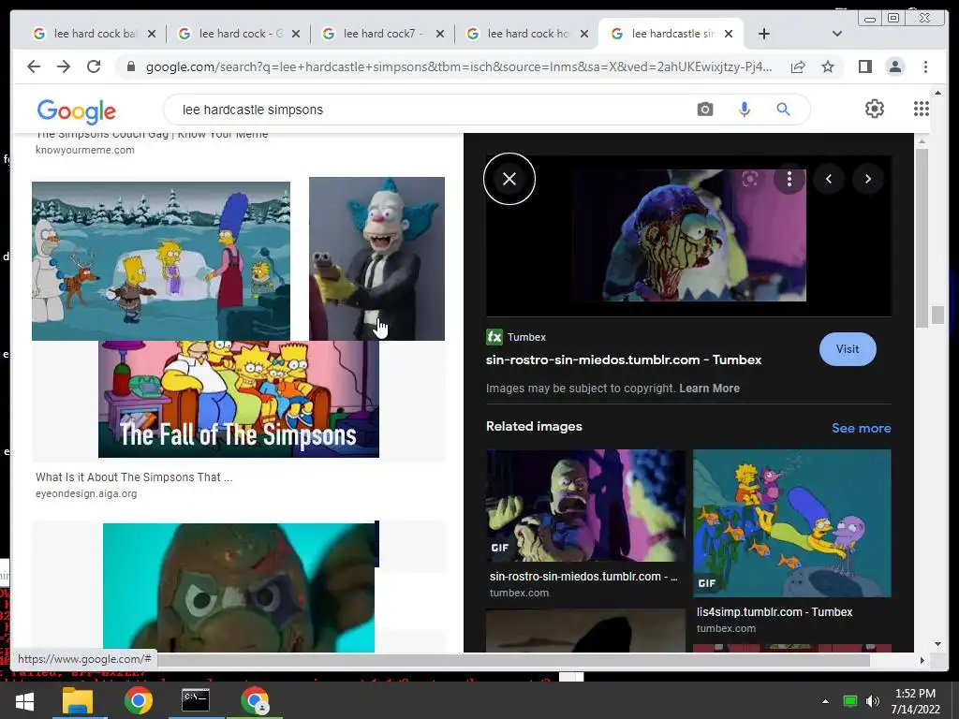Go back to the previous page

pyautogui.click(x=34, y=66)
